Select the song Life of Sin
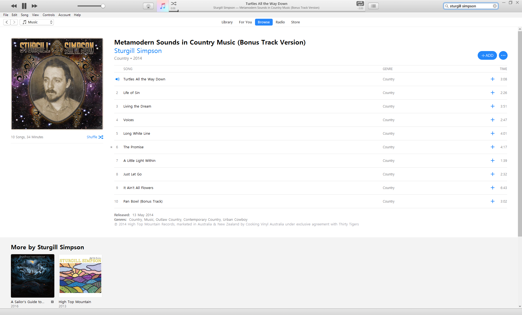The width and height of the screenshot is (522, 315). [x=310, y=93]
